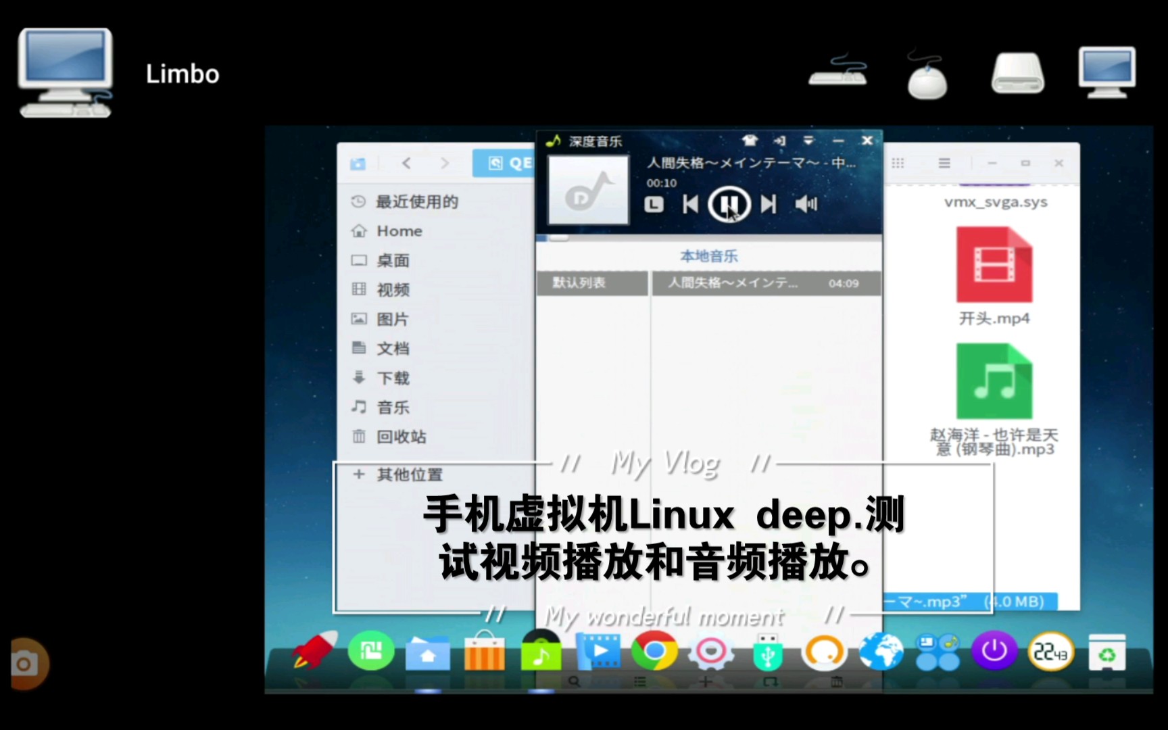Click the Deepin Music note logo
Image resolution: width=1168 pixels, height=730 pixels.
pos(554,141)
